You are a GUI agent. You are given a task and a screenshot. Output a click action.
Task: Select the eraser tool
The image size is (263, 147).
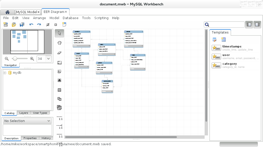[59, 53]
